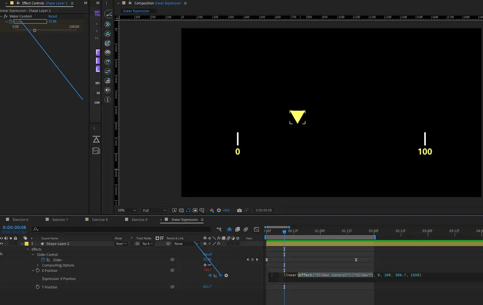
Task: Switch to the Exercise 8 timeline tab
Action: (x=99, y=220)
